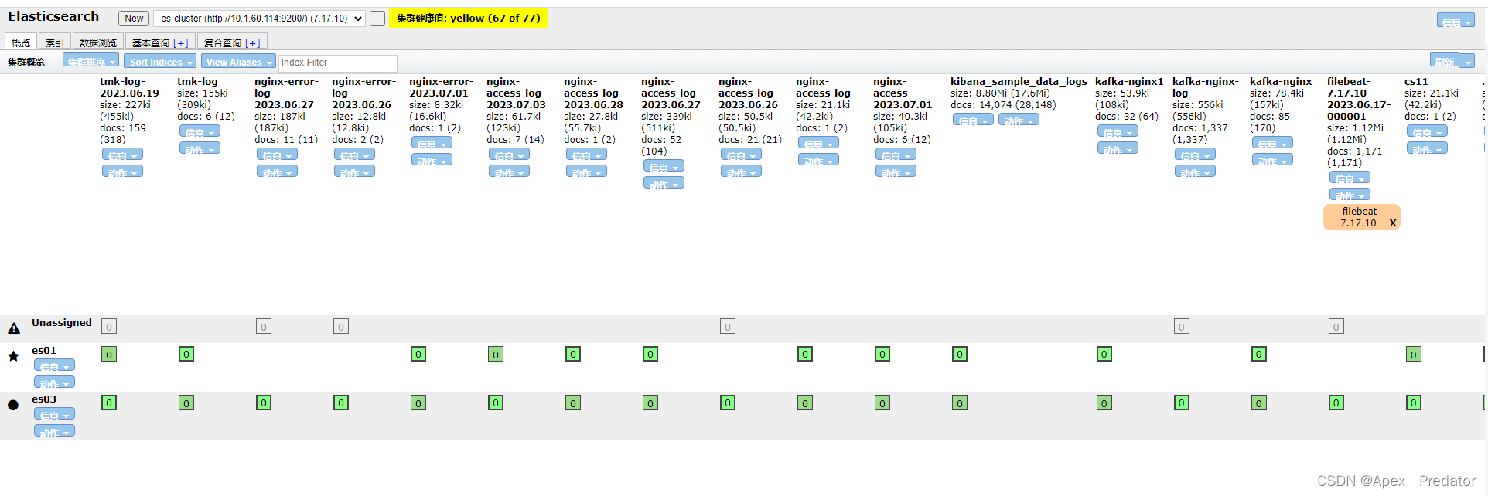Click the New connection button
This screenshot has height=496, width=1488.
[x=135, y=19]
